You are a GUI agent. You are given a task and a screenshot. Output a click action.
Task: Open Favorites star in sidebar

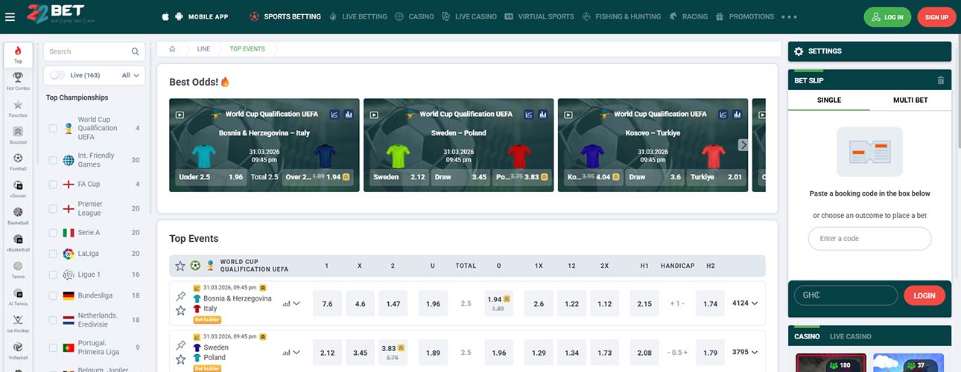[18, 109]
